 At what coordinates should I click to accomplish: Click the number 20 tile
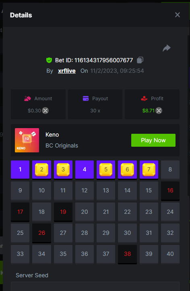click(85, 212)
